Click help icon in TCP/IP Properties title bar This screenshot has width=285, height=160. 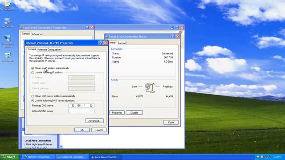100,43
